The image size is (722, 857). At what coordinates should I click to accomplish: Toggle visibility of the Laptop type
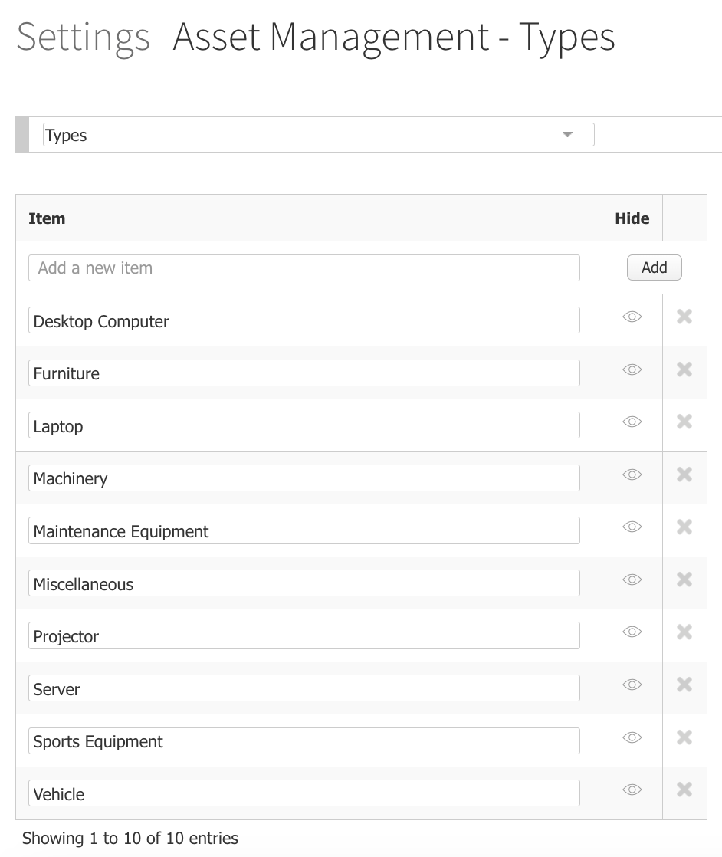point(632,422)
